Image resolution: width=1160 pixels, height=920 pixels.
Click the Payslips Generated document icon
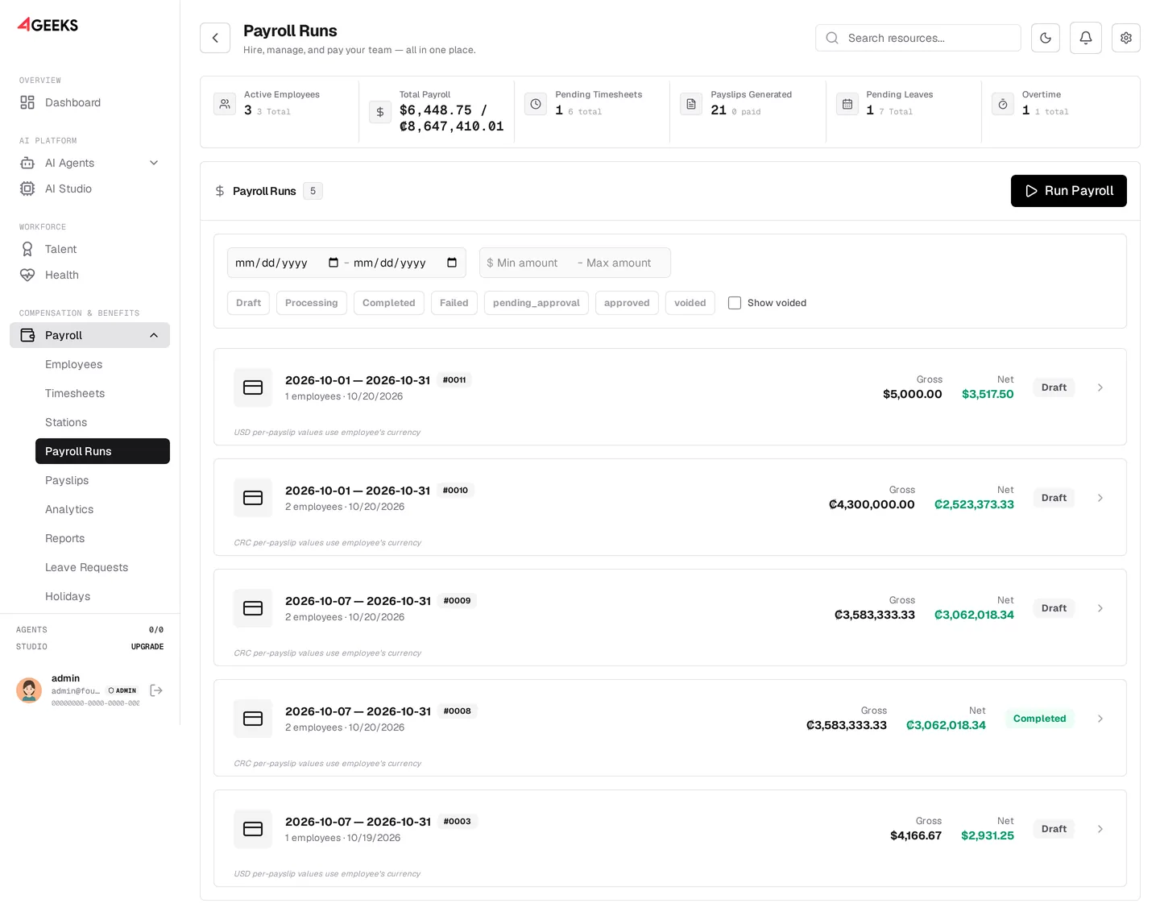tap(691, 104)
